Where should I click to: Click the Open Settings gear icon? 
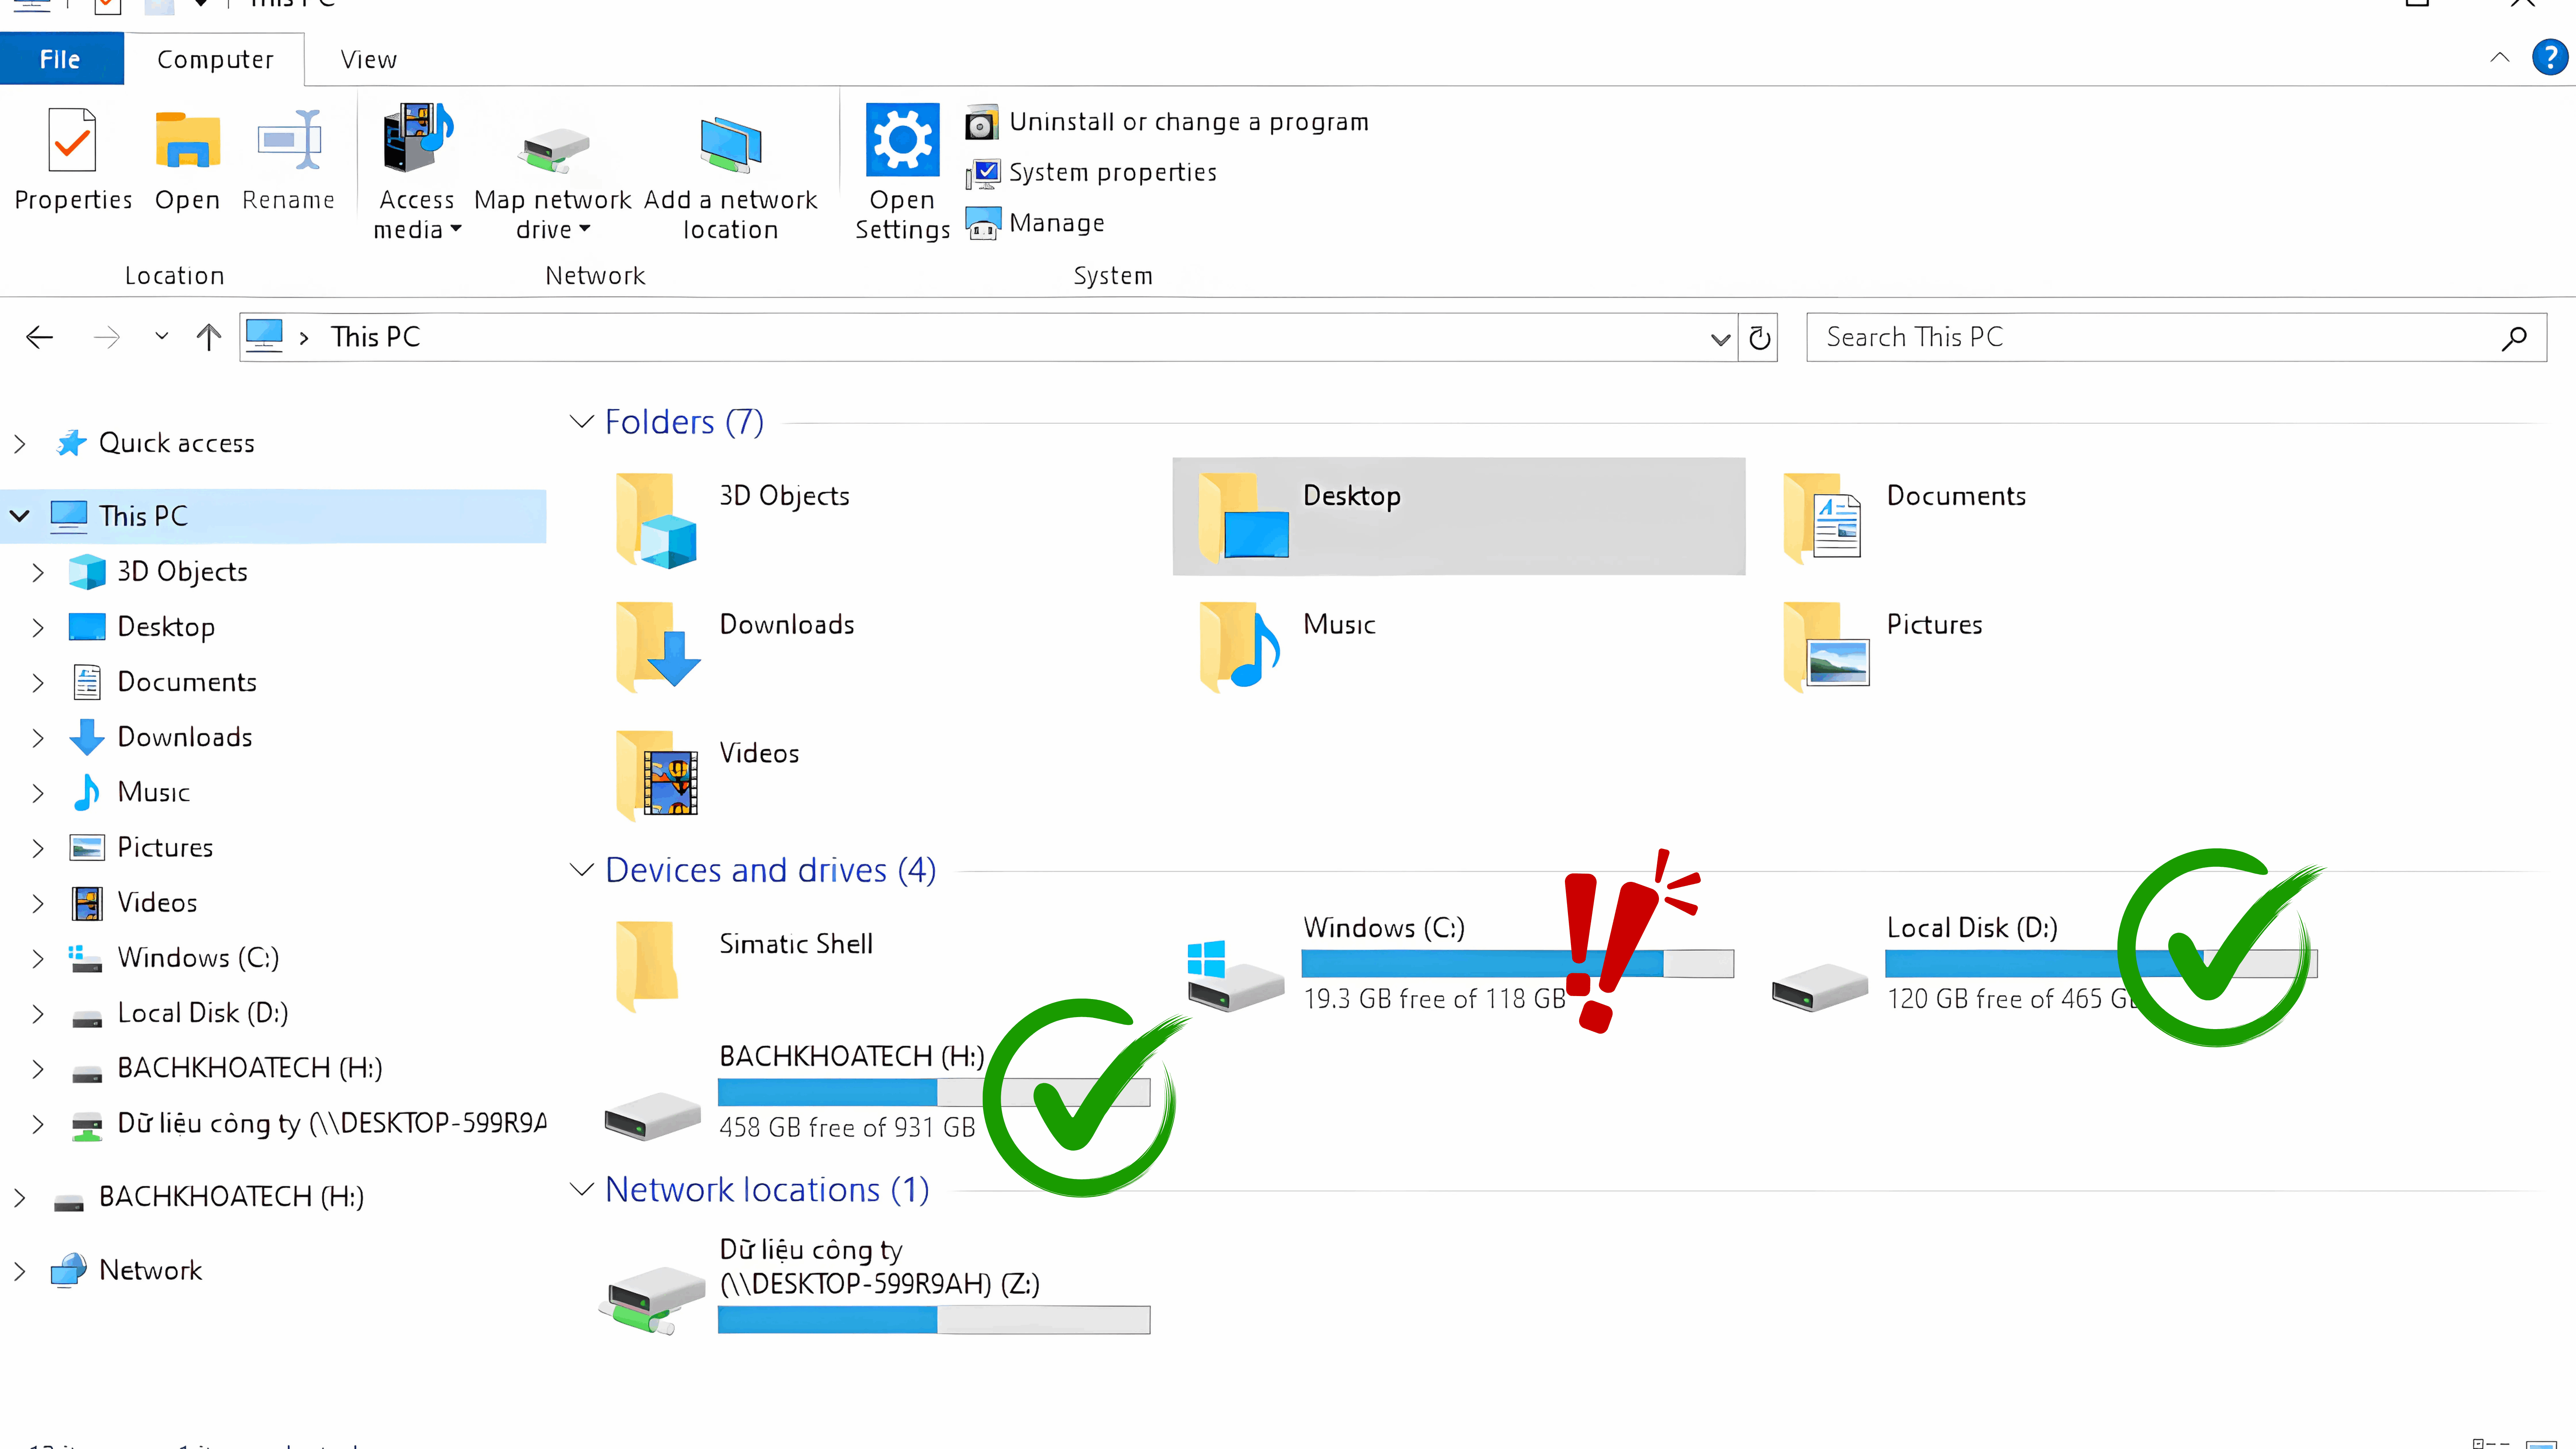[902, 139]
